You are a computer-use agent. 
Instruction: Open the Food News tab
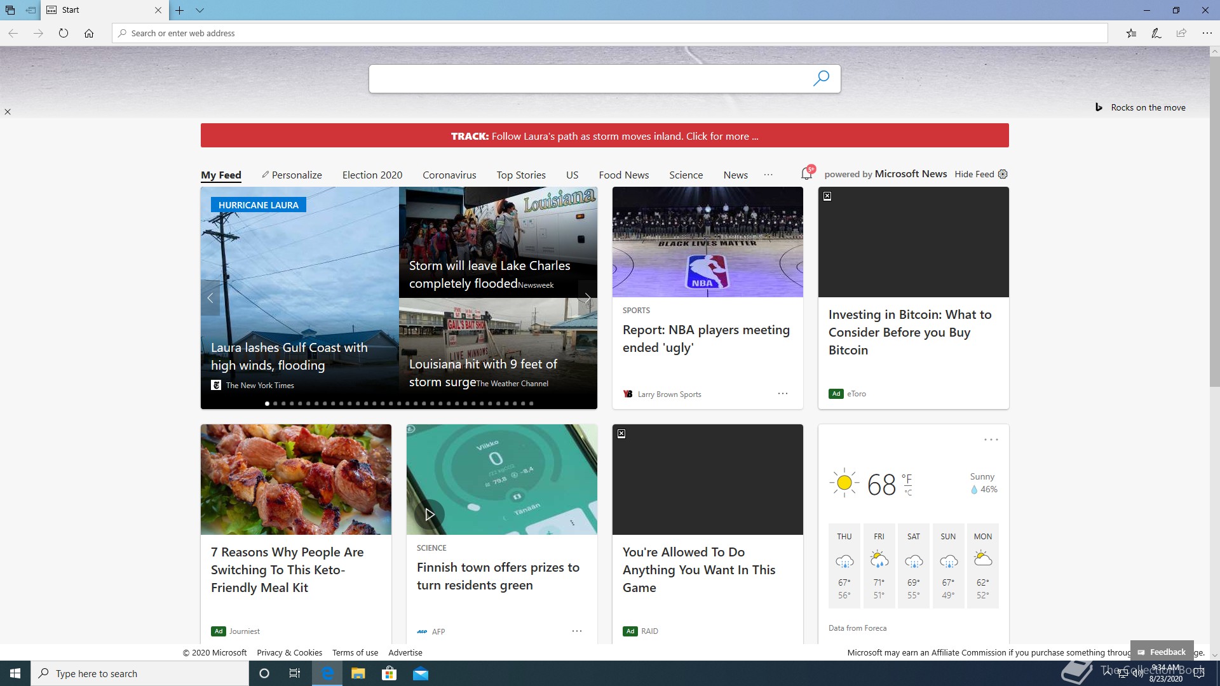[624, 175]
